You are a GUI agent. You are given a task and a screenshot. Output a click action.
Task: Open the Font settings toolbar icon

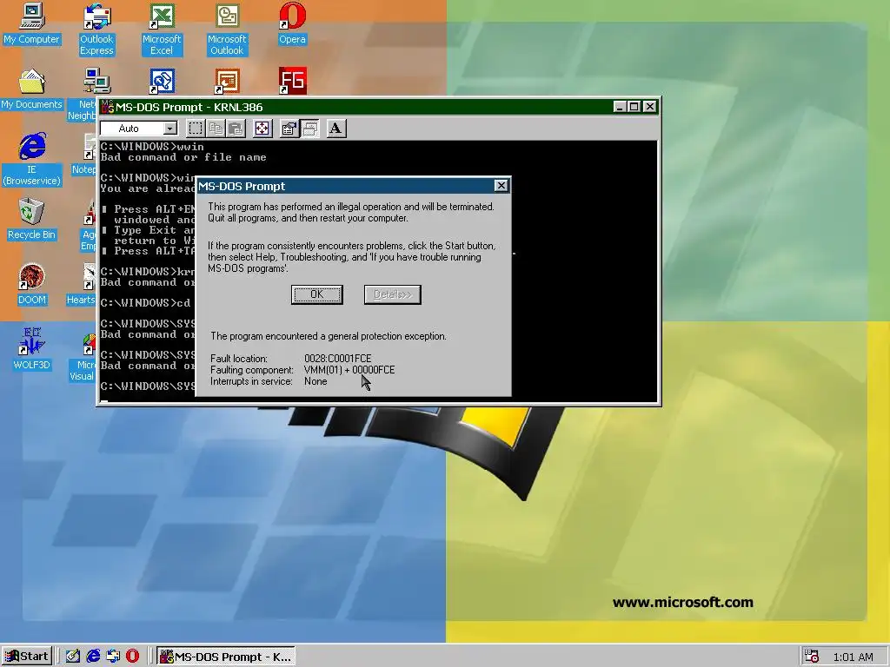(335, 129)
